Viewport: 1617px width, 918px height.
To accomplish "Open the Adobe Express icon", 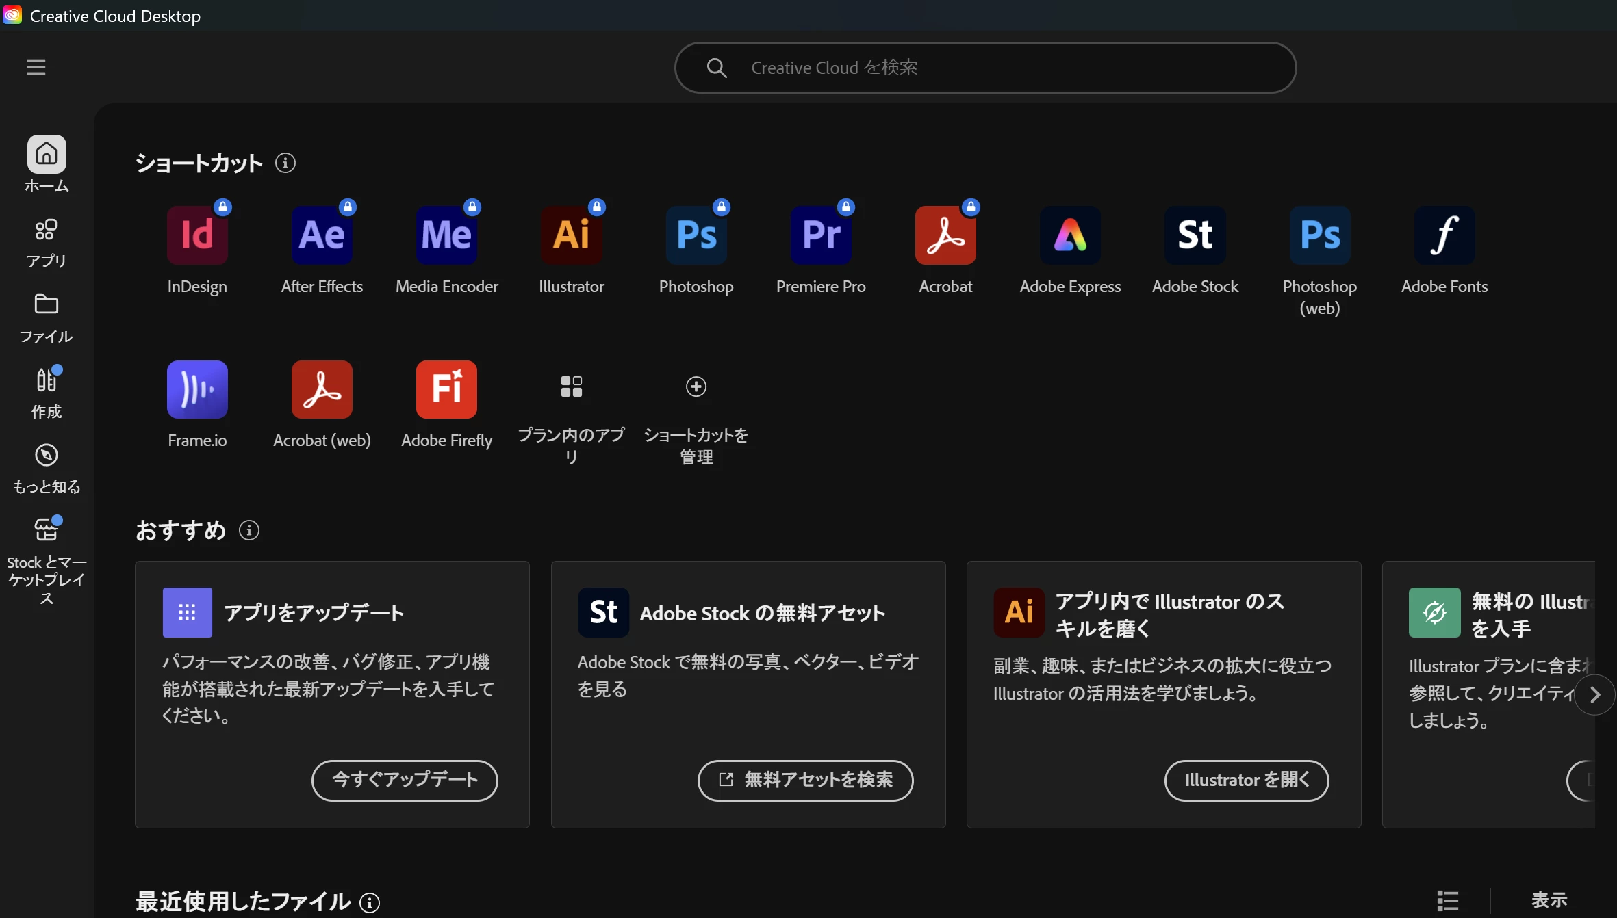I will tap(1070, 235).
